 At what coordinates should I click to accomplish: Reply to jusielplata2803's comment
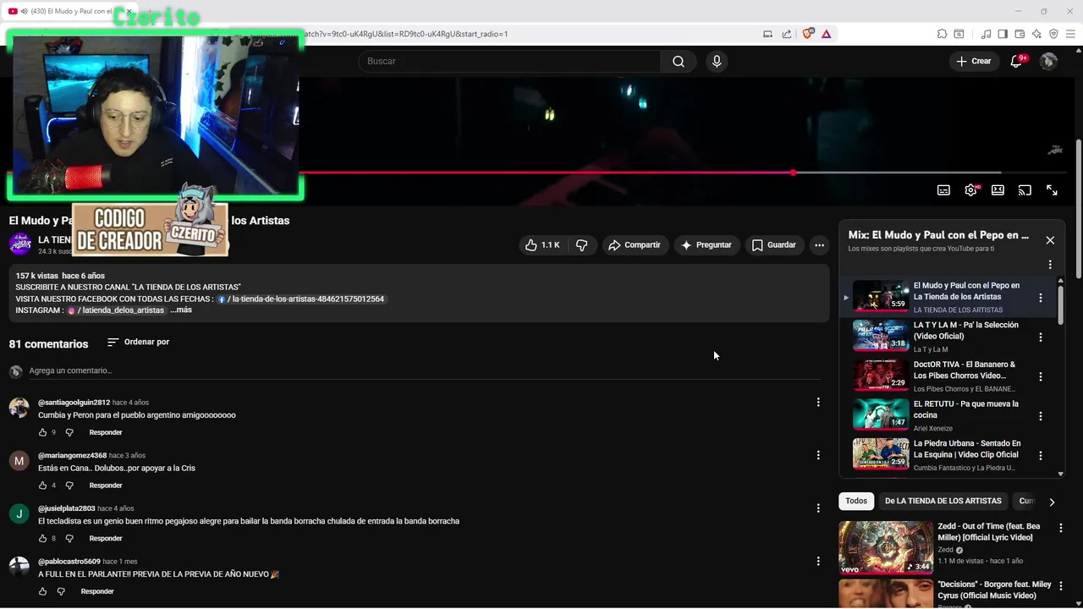point(106,538)
